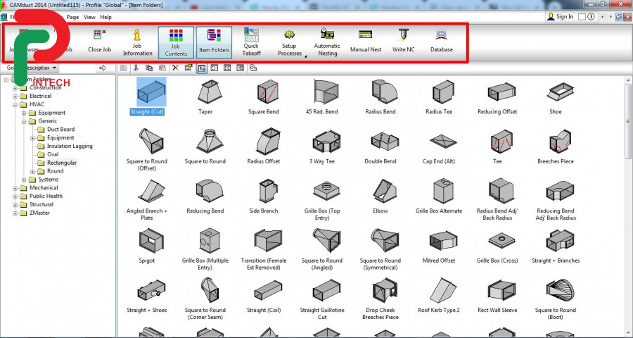The width and height of the screenshot is (633, 338).
Task: Select the Duct Board folder
Action: coord(60,130)
